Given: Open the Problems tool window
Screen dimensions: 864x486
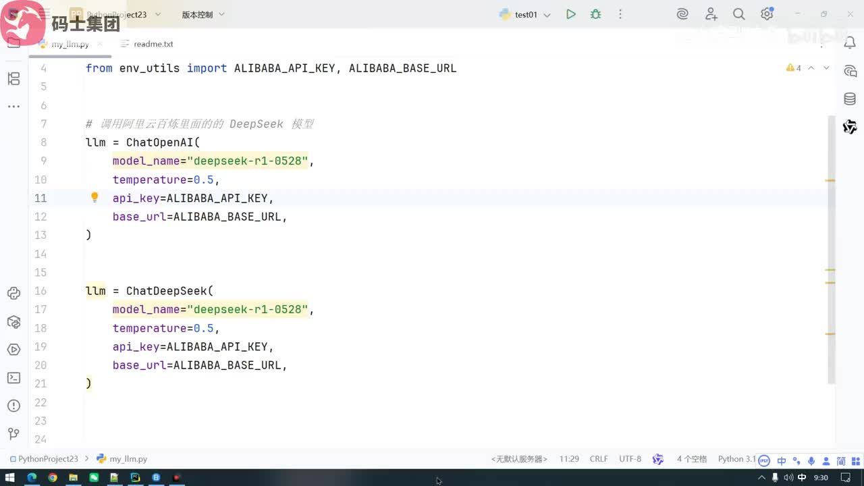Looking at the screenshot, I should point(13,406).
